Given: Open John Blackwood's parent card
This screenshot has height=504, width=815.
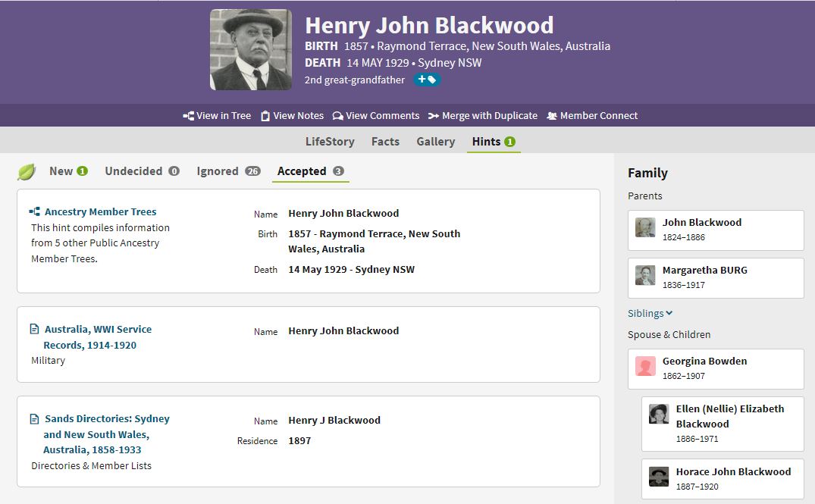Looking at the screenshot, I should tap(715, 230).
